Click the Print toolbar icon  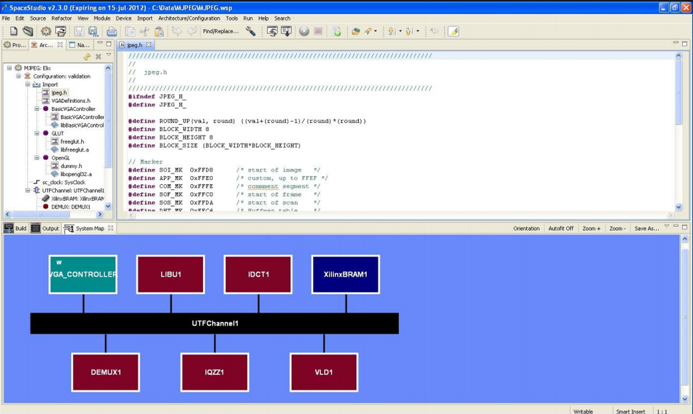point(111,31)
